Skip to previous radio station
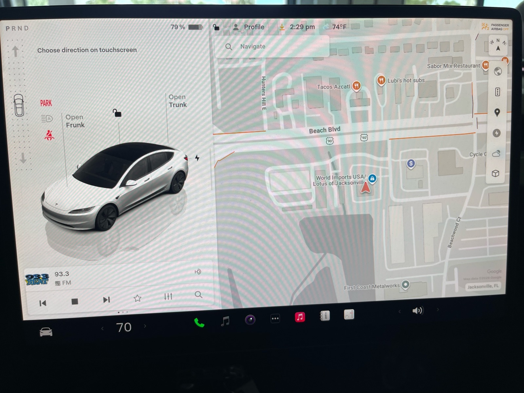This screenshot has width=524, height=393. (43, 303)
